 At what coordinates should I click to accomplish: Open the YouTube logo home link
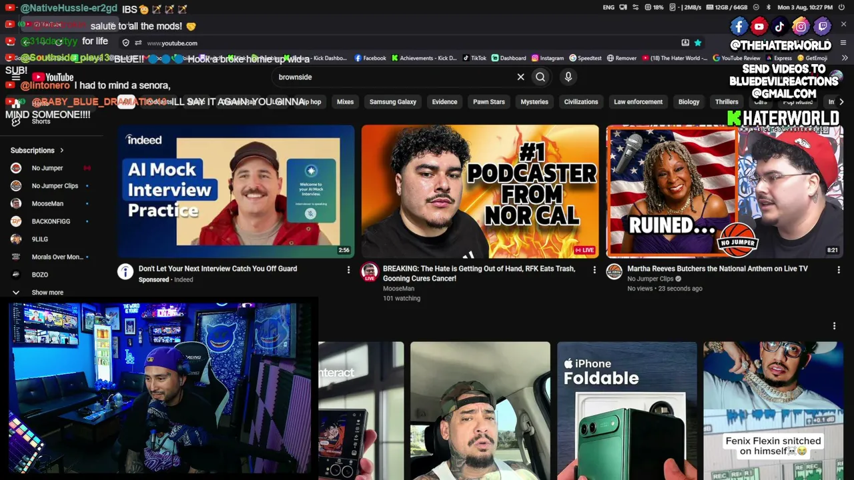[53, 77]
